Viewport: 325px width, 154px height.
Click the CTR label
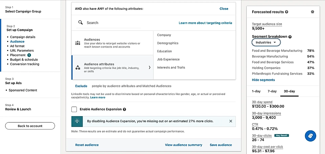[255, 125]
